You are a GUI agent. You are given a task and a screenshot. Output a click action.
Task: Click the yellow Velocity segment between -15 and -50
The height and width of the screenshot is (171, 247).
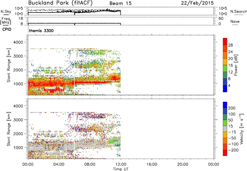point(225,135)
